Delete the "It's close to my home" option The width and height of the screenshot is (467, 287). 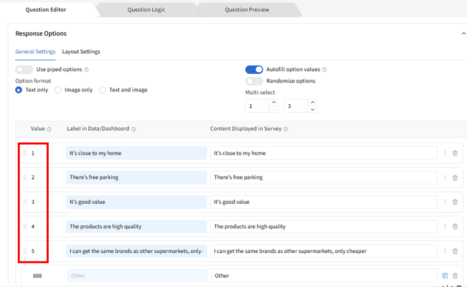point(455,153)
